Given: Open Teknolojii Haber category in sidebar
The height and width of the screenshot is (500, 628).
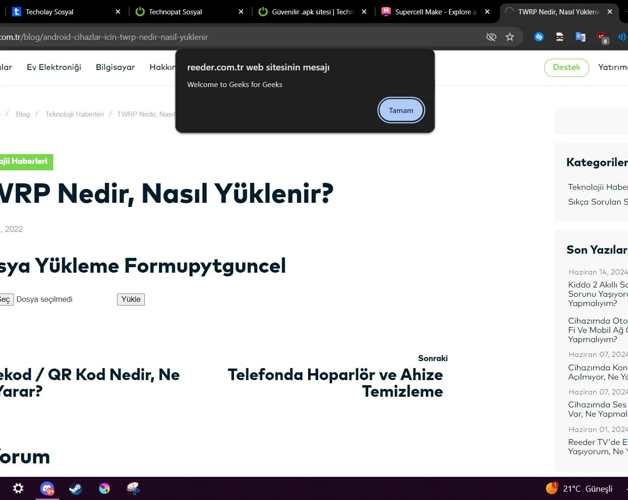Looking at the screenshot, I should click(x=598, y=187).
